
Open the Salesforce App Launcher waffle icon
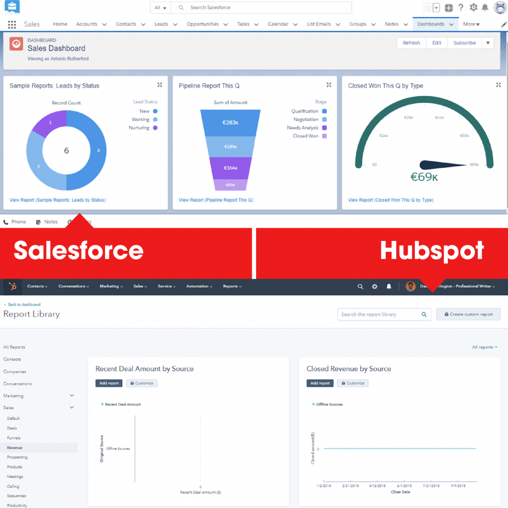[x=11, y=24]
